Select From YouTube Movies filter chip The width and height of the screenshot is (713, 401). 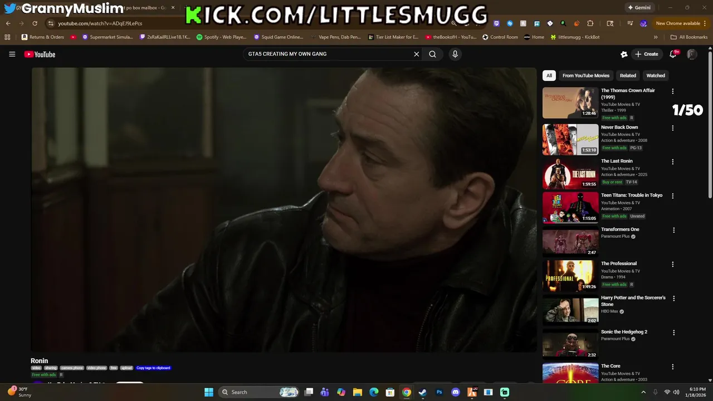click(585, 76)
